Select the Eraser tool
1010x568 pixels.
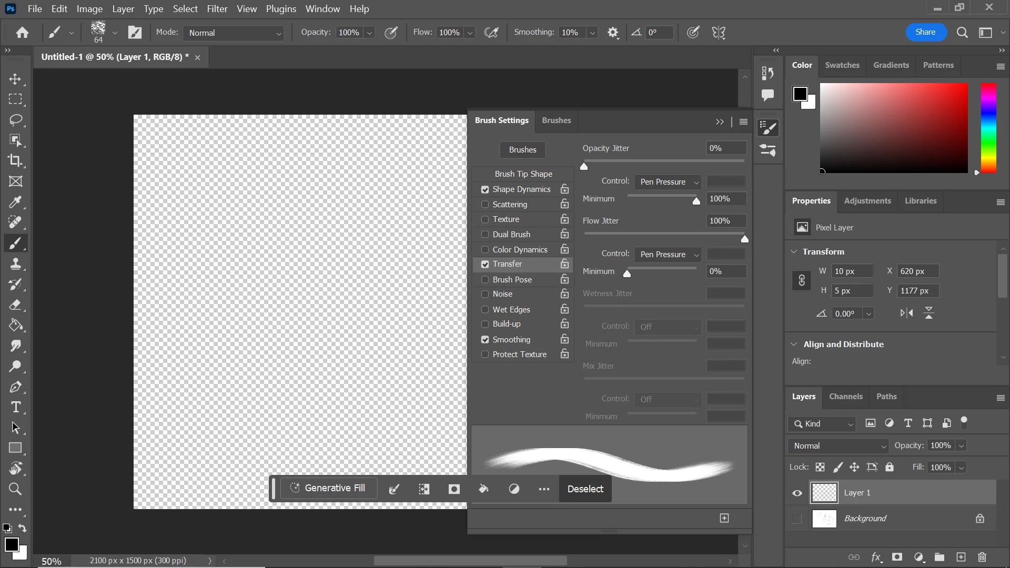coord(15,305)
